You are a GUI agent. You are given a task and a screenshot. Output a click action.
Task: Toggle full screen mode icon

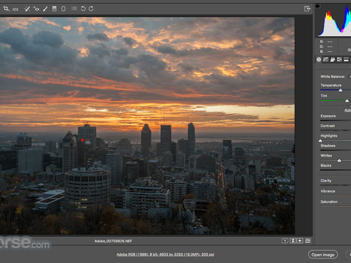307,9
